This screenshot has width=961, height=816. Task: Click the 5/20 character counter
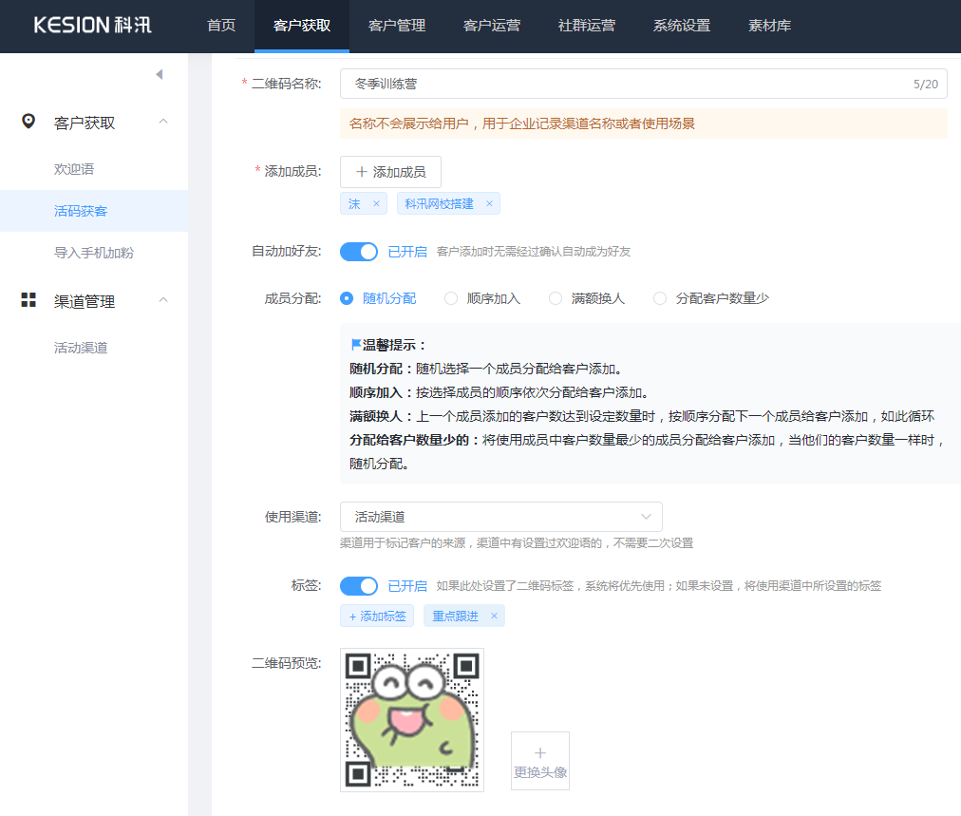tap(926, 84)
